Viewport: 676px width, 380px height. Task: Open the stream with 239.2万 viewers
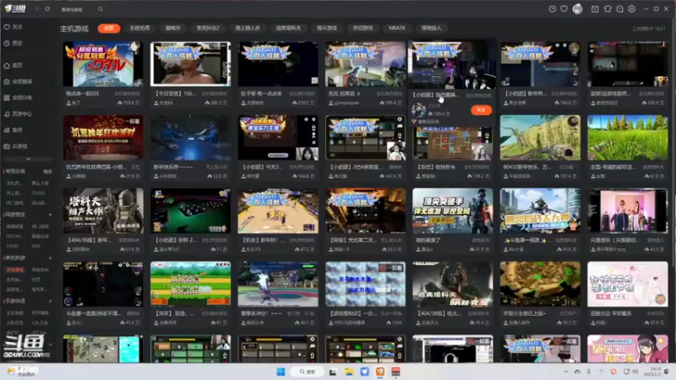tap(278, 64)
